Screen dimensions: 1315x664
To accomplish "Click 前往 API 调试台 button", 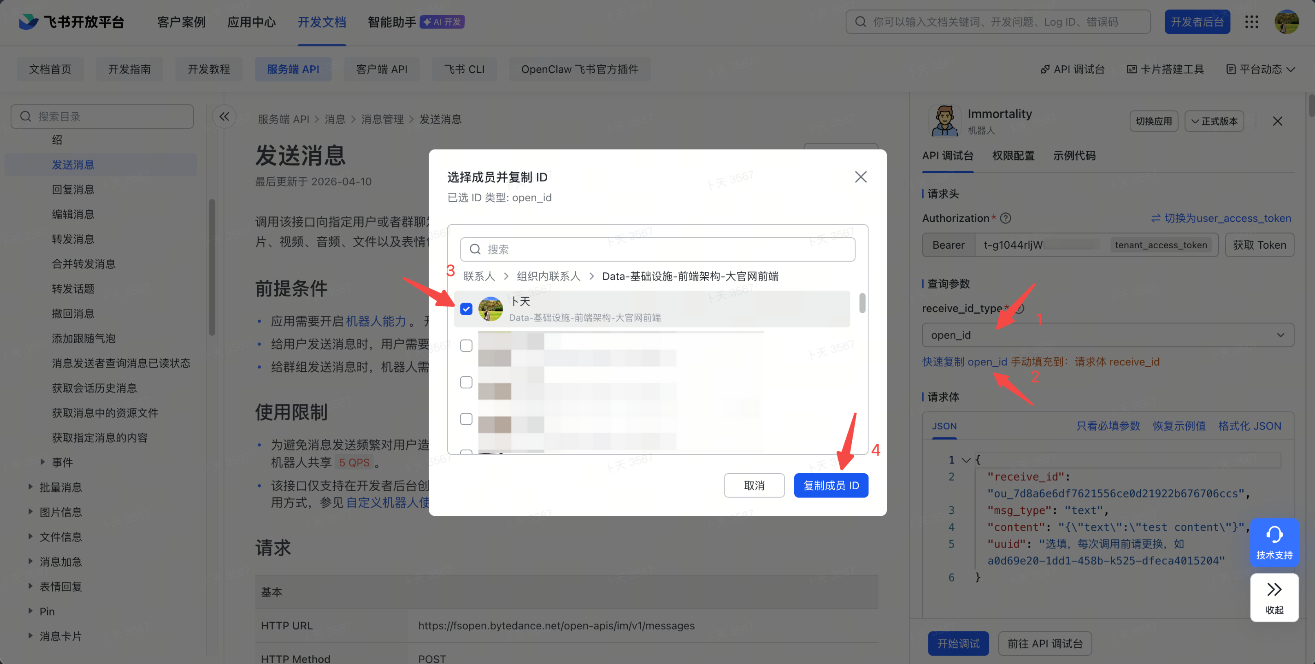I will (x=1045, y=644).
